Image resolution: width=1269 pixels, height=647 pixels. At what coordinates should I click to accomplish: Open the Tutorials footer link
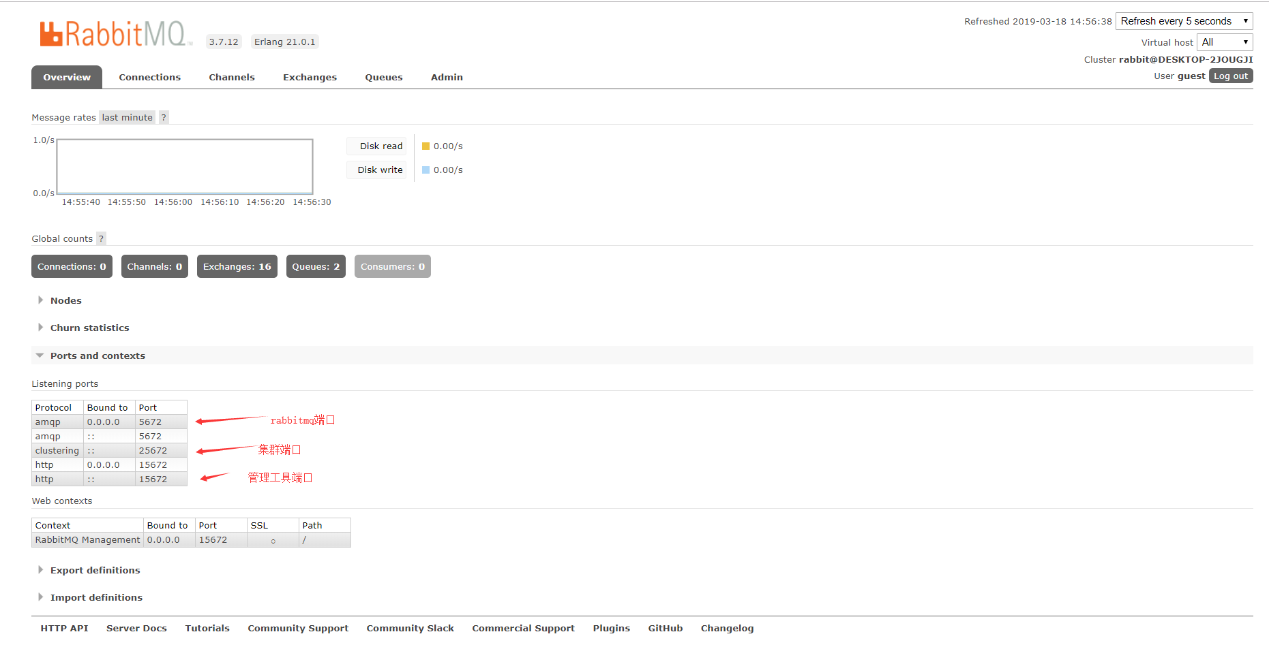[207, 628]
